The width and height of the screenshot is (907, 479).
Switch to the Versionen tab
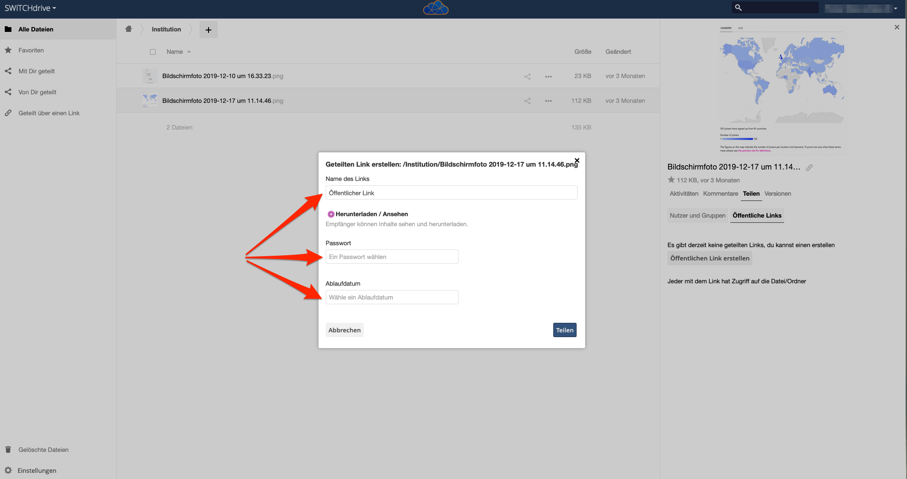click(x=777, y=194)
